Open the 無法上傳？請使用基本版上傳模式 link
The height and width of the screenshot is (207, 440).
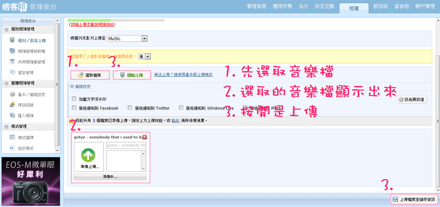[183, 75]
